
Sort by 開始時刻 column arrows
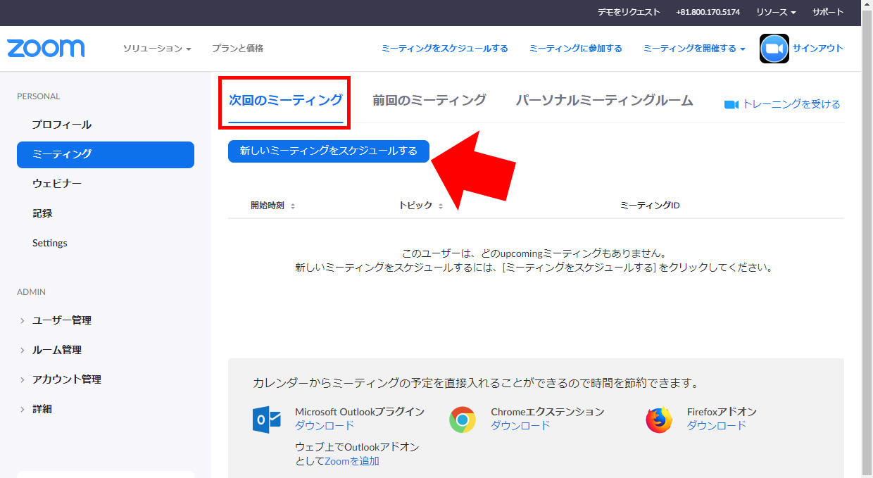pos(293,206)
